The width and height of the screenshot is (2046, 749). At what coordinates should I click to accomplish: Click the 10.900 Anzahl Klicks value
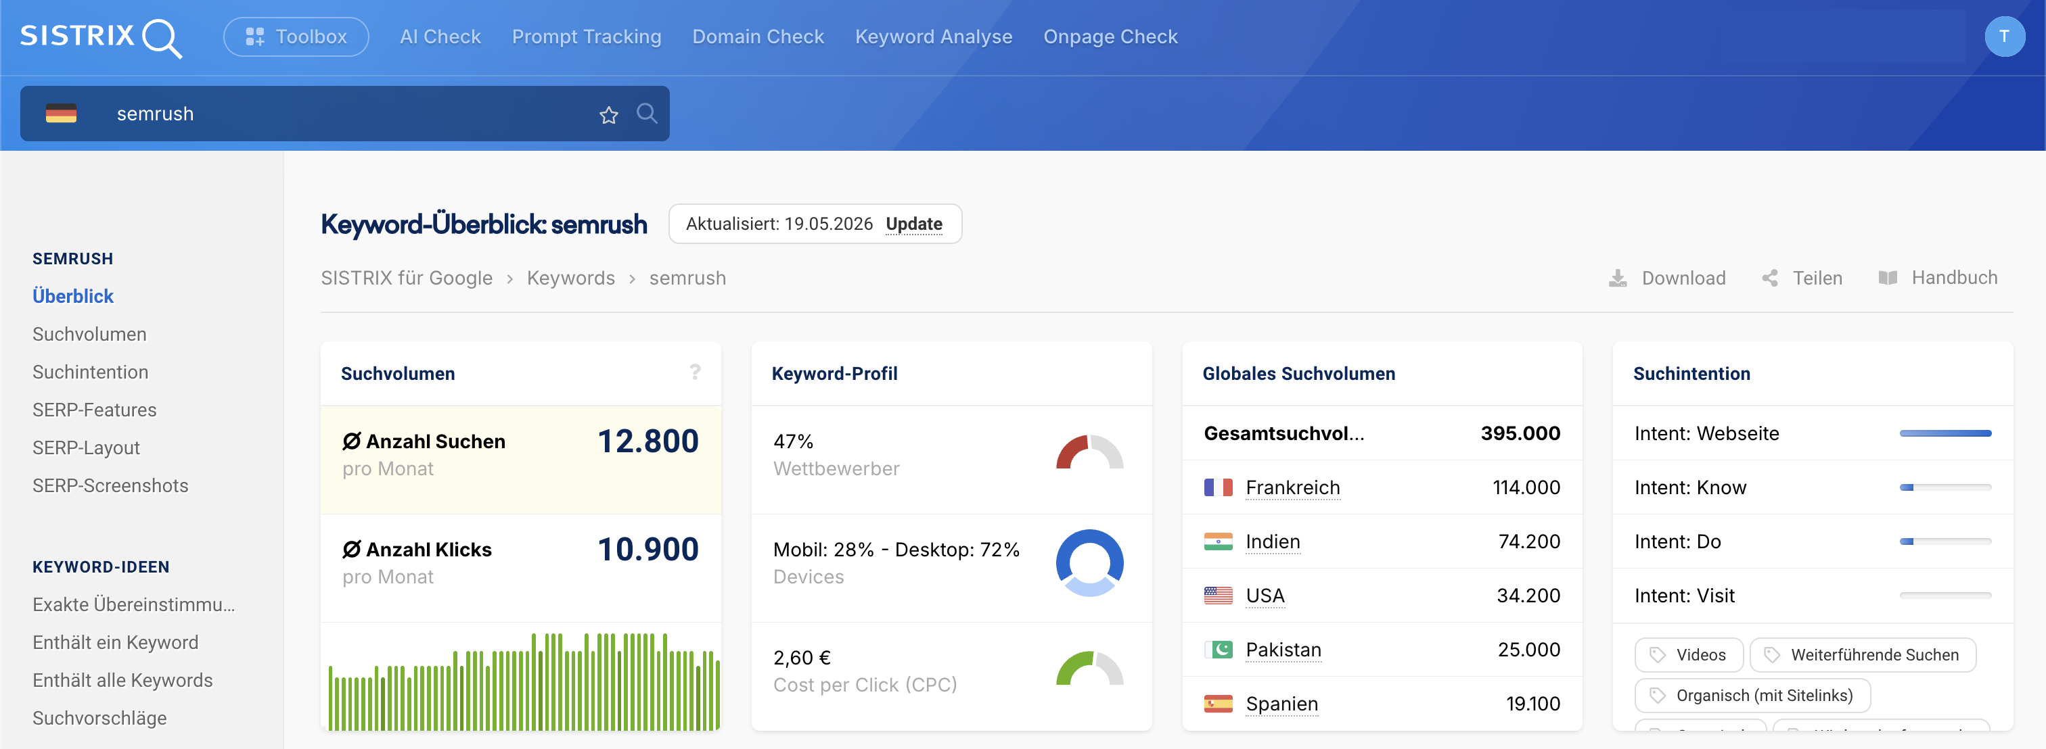647,549
